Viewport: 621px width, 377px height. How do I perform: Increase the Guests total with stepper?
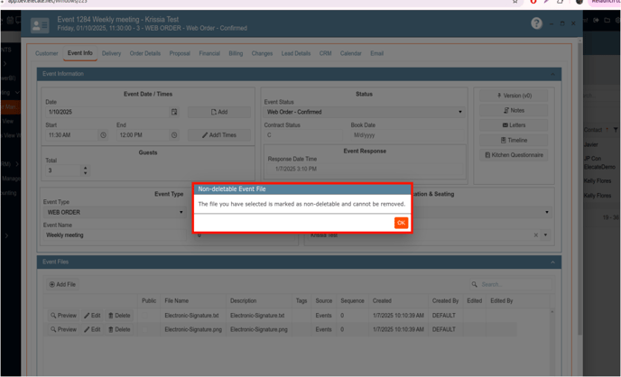(x=86, y=168)
